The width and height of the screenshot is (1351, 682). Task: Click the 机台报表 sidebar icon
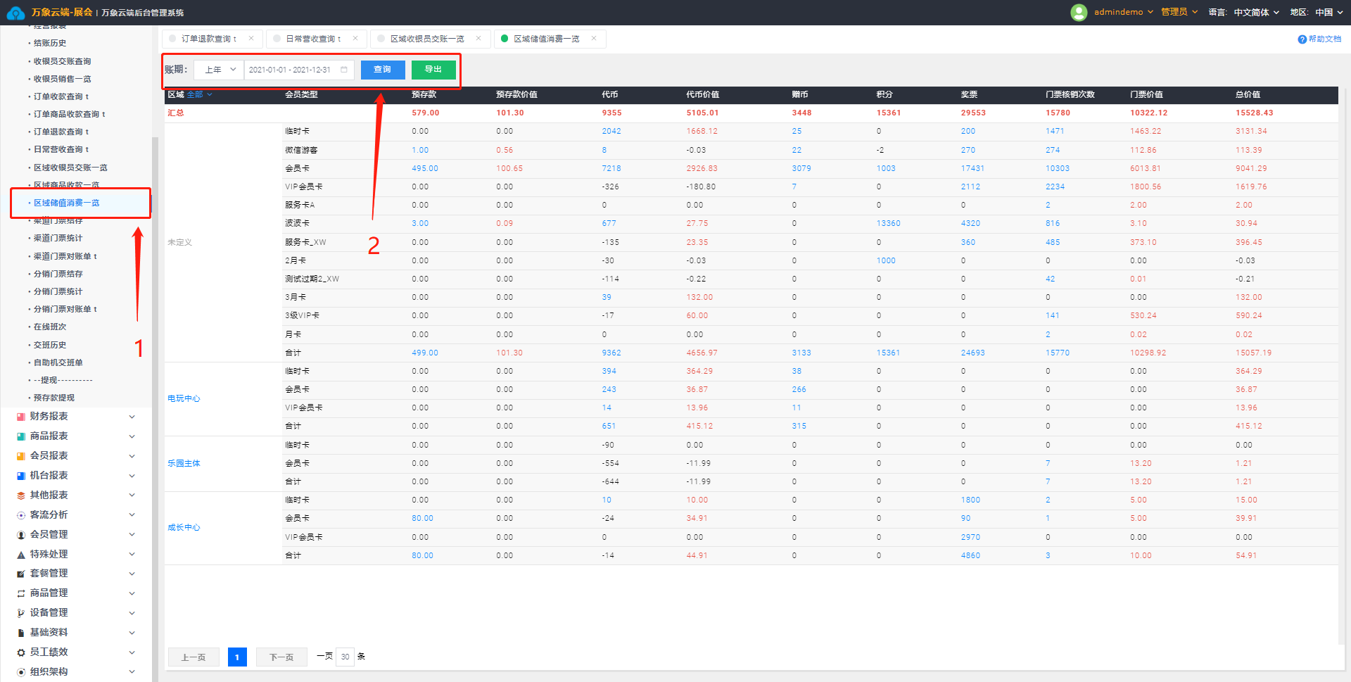coord(21,476)
